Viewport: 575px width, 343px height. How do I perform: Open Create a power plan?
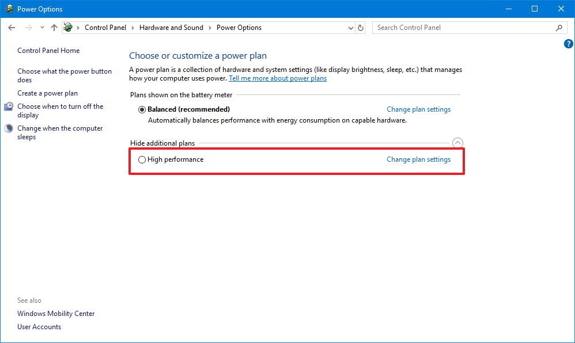[48, 93]
